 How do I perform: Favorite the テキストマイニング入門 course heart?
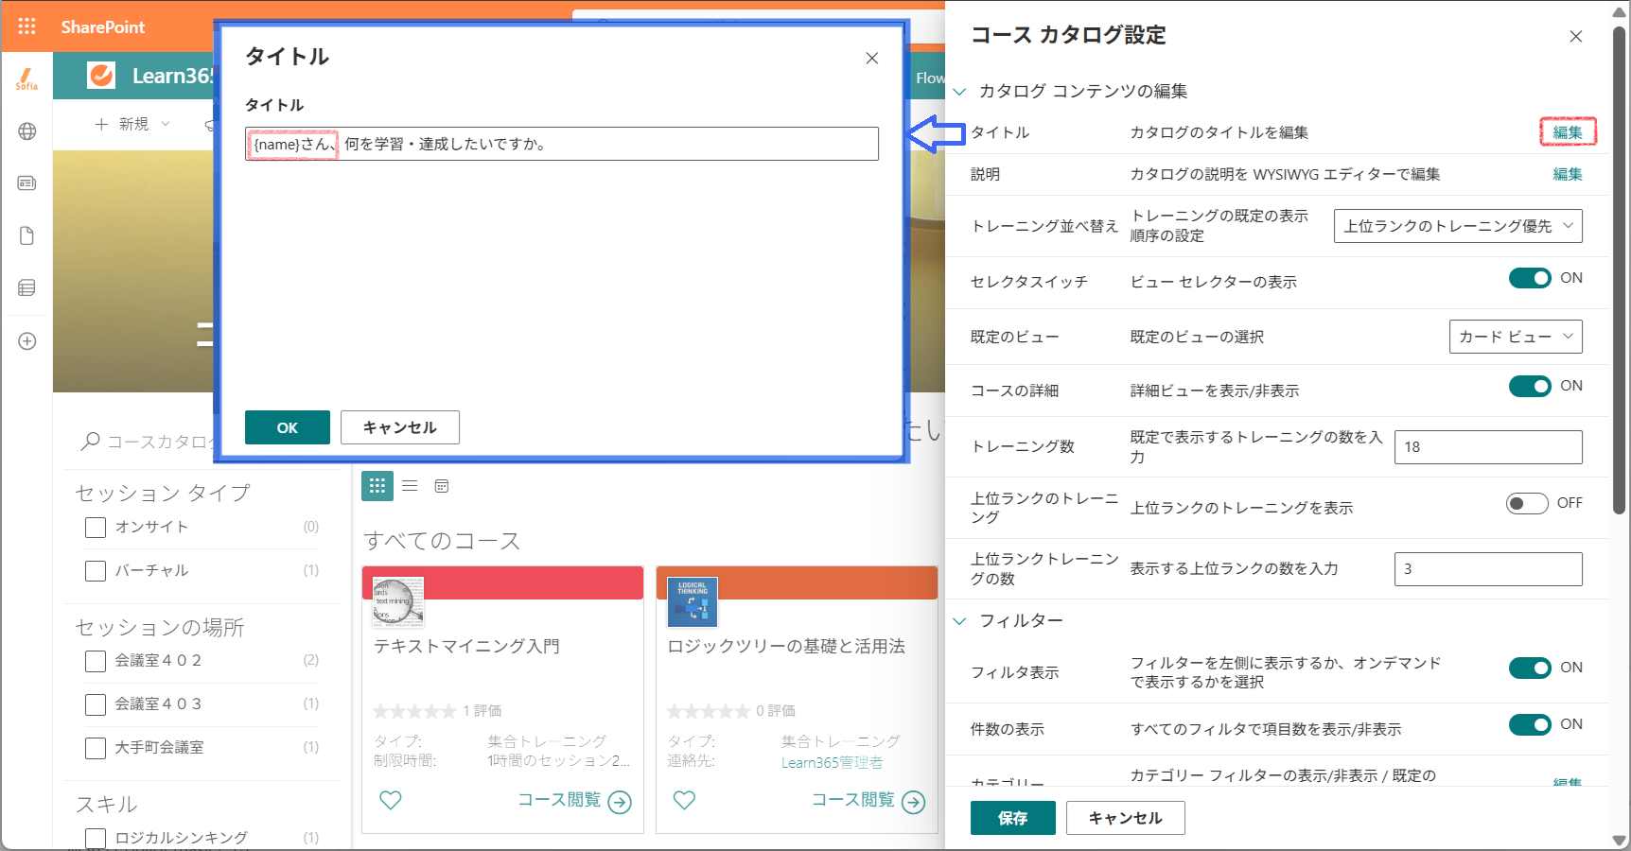click(391, 800)
